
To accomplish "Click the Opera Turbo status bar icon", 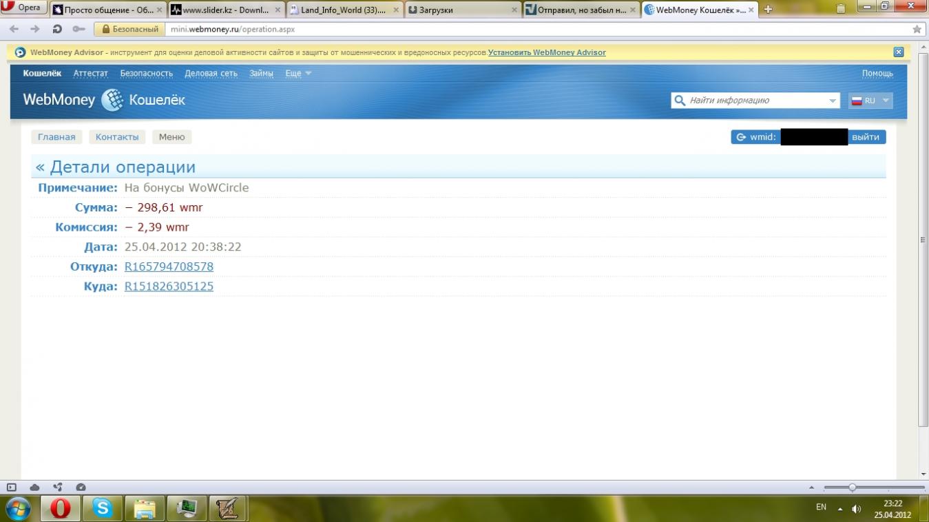I will 81,487.
